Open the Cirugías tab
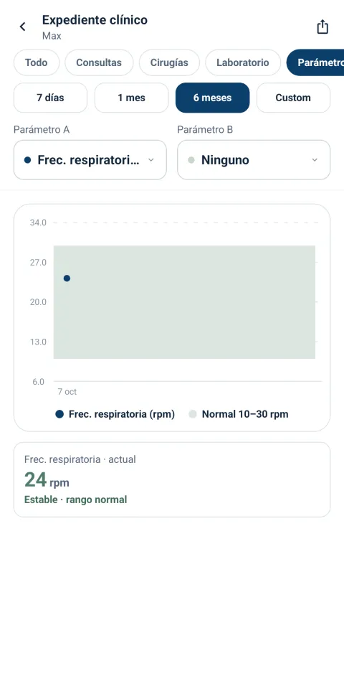 coord(169,62)
